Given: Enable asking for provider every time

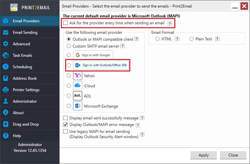Looking at the screenshot, I should (x=65, y=23).
